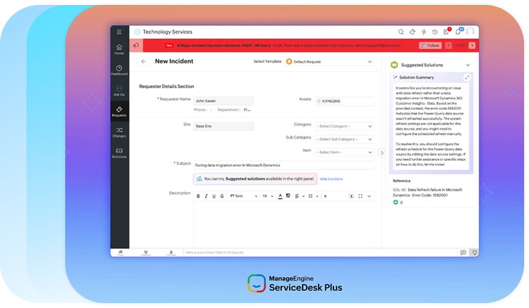Click the search magnifier icon
The width and height of the screenshot is (529, 308).
coord(401,32)
